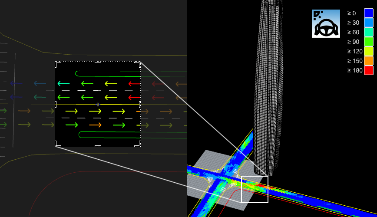The width and height of the screenshot is (377, 217).
Task: Click the '≥ 150' legend label
Action: pos(355,61)
